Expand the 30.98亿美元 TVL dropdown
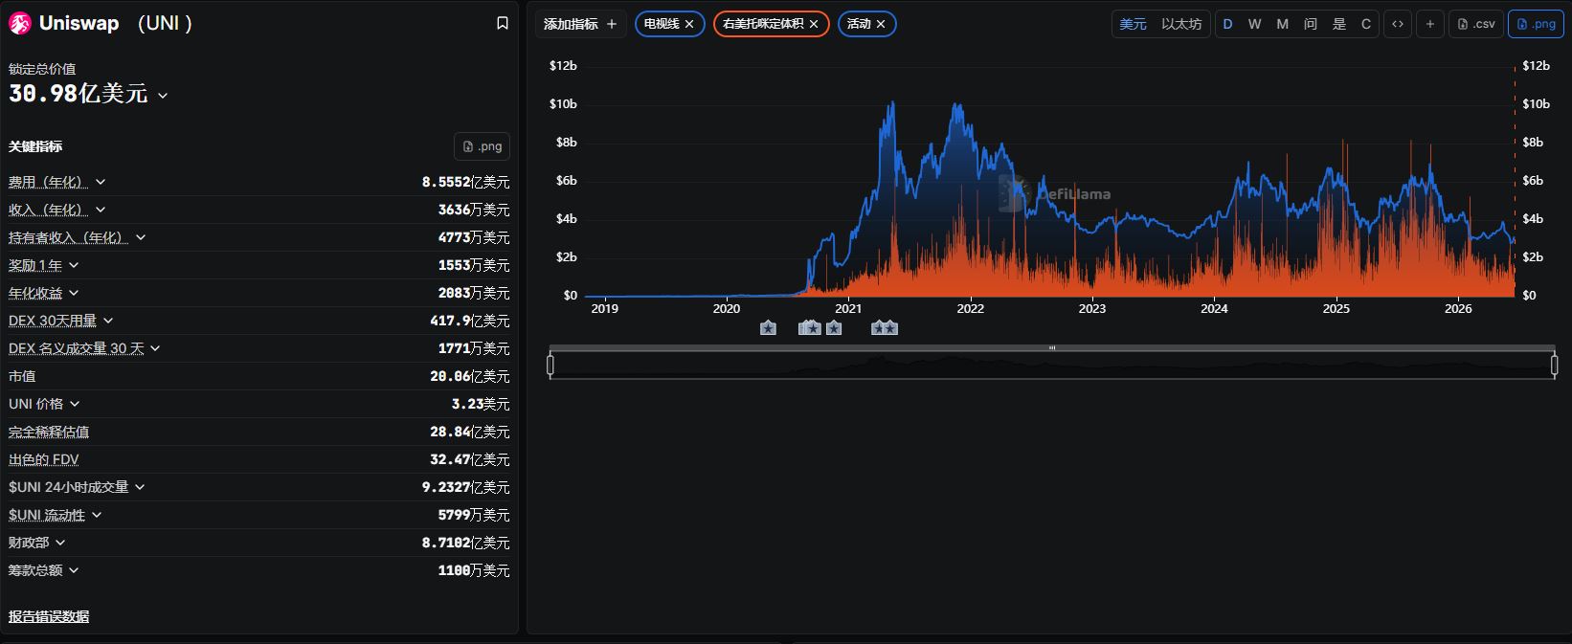This screenshot has width=1572, height=644. (x=163, y=95)
